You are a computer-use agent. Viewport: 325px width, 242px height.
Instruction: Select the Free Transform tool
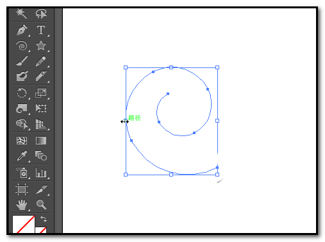[x=41, y=108]
